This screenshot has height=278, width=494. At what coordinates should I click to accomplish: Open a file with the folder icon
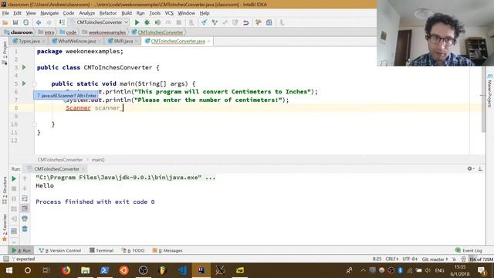coord(5,22)
